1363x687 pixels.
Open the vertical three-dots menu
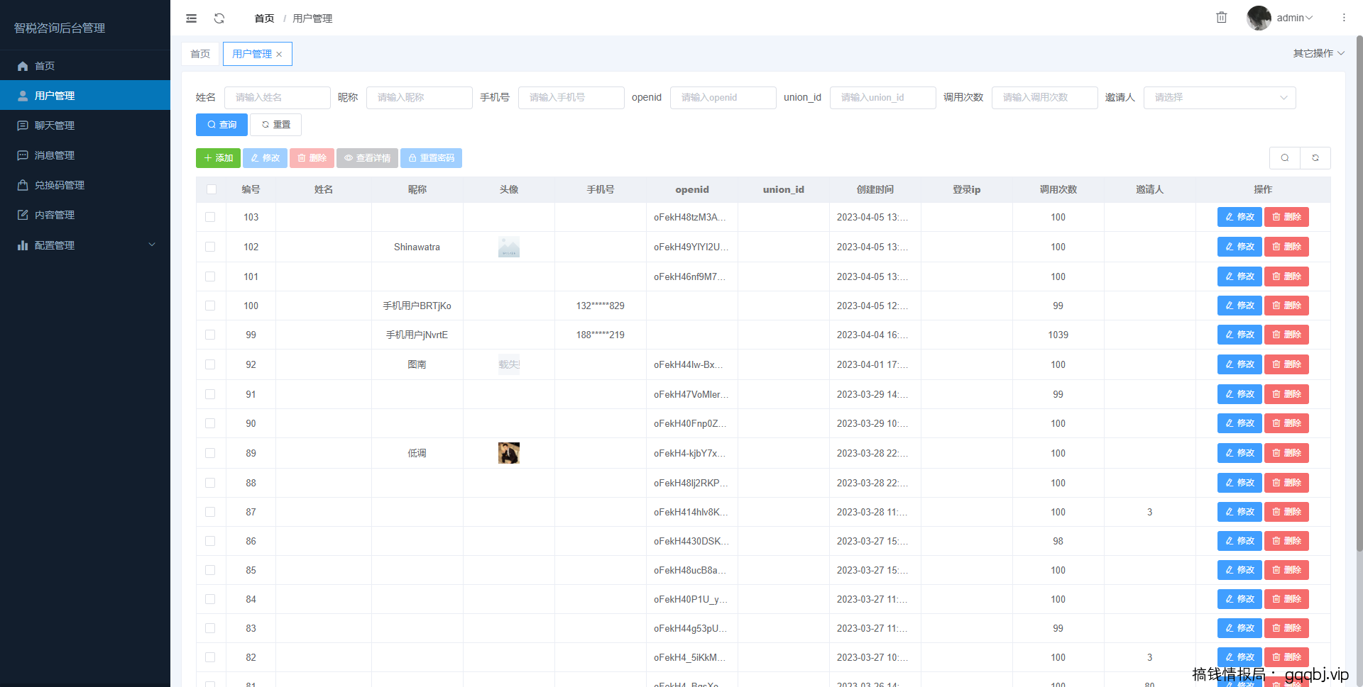(x=1344, y=18)
